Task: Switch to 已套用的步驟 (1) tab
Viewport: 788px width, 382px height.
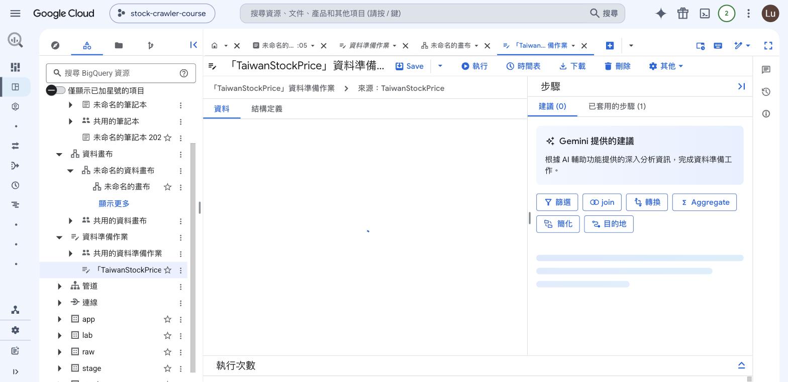Action: 617,106
